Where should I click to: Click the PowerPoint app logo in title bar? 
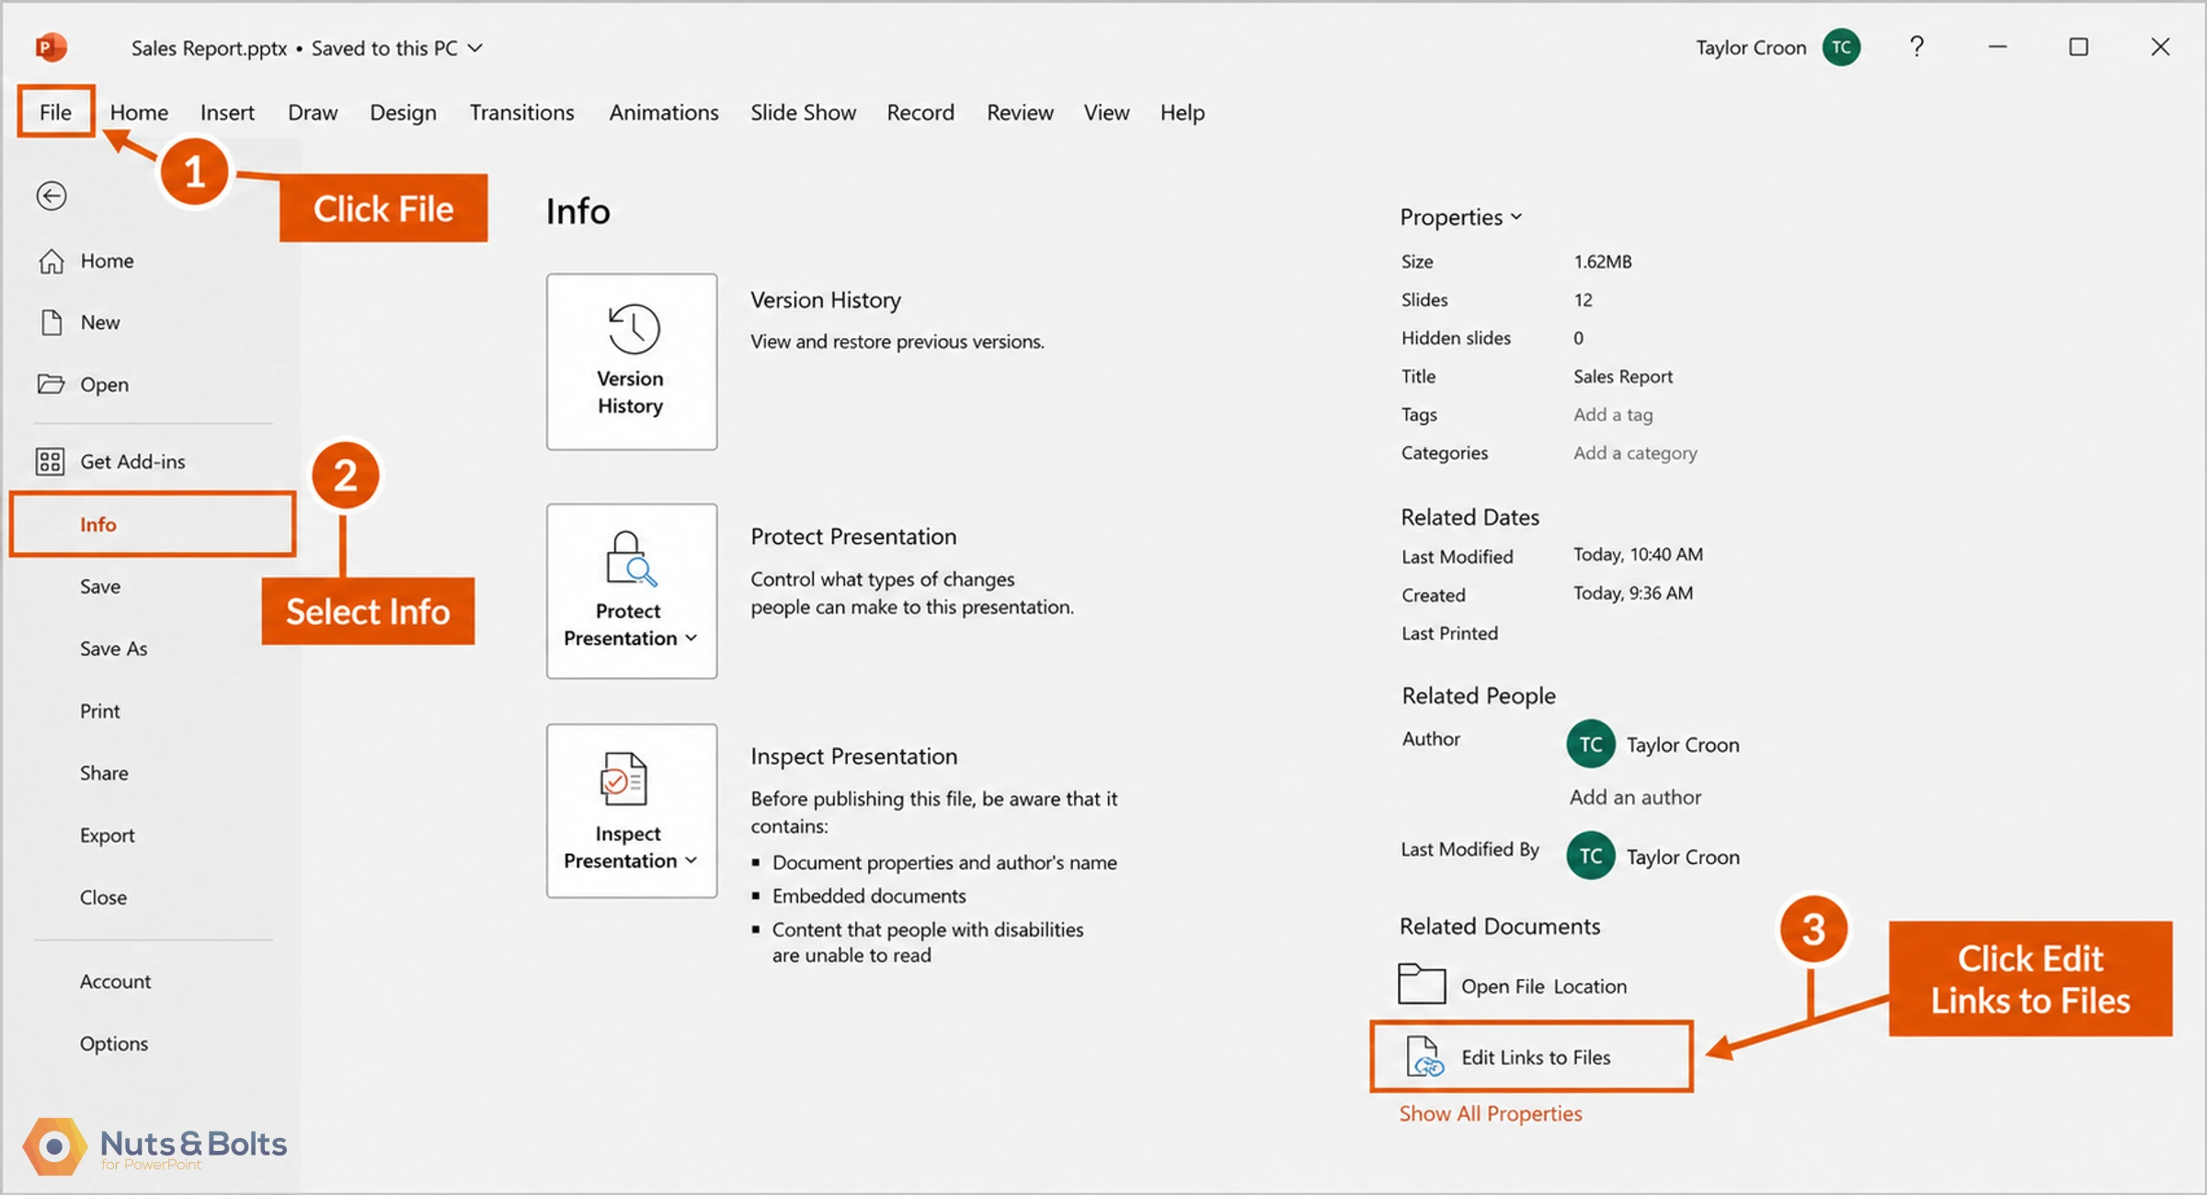pyautogui.click(x=51, y=47)
